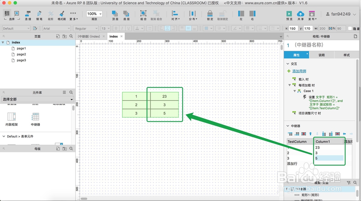Click the Lock icon in toolbar
This screenshot has width=361, height=201.
(210, 13)
